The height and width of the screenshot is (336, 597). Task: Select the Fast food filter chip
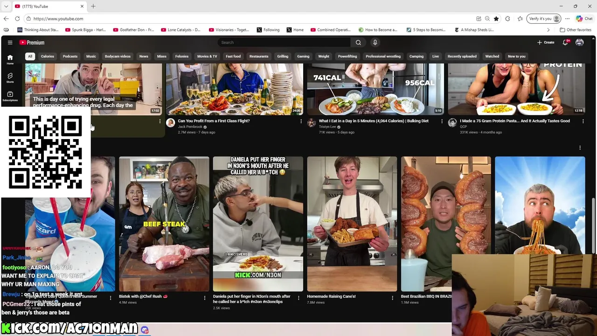[x=233, y=56]
